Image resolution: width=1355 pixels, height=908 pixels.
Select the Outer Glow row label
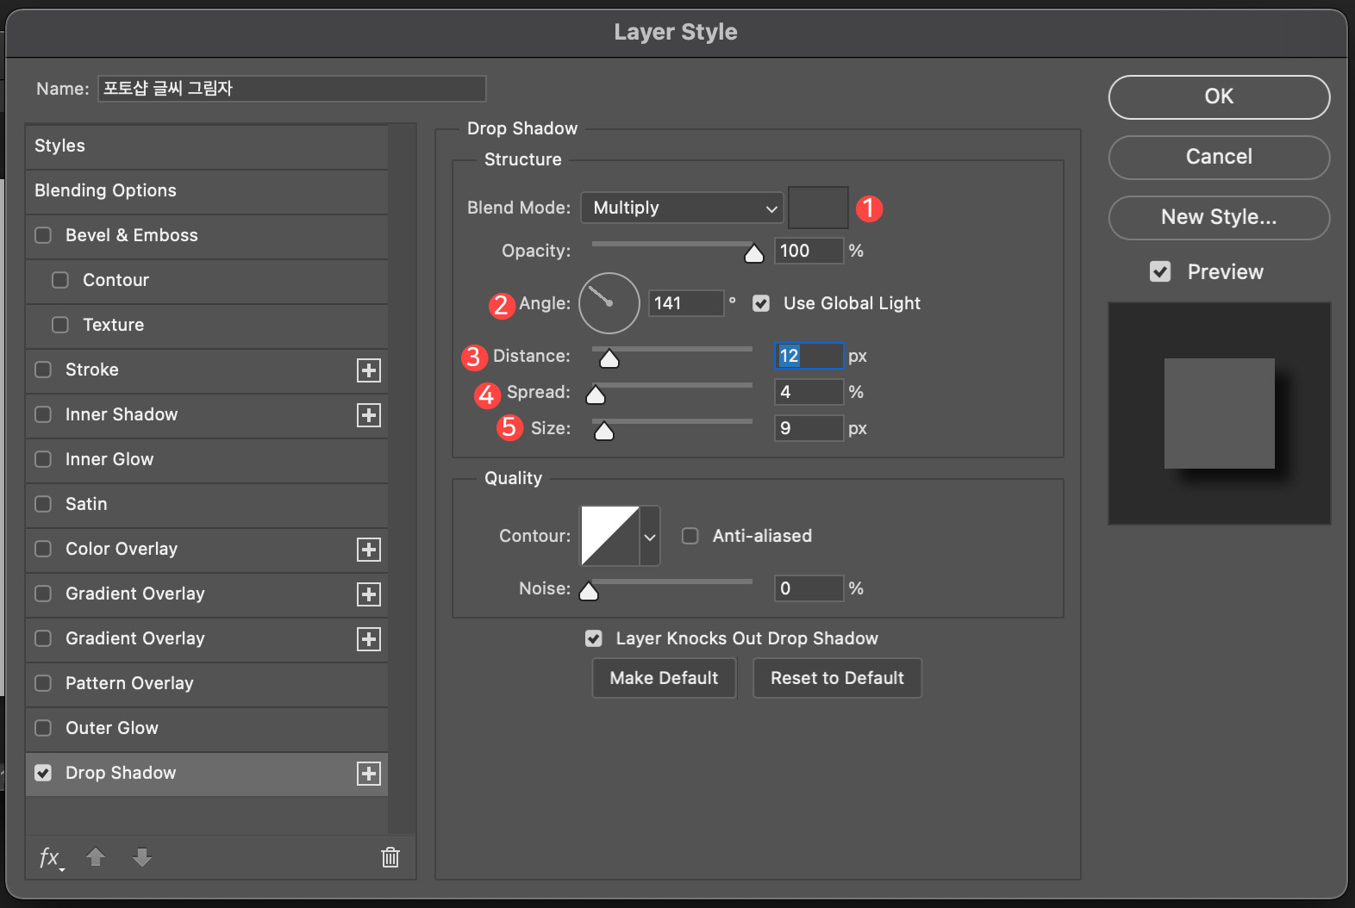(x=112, y=728)
